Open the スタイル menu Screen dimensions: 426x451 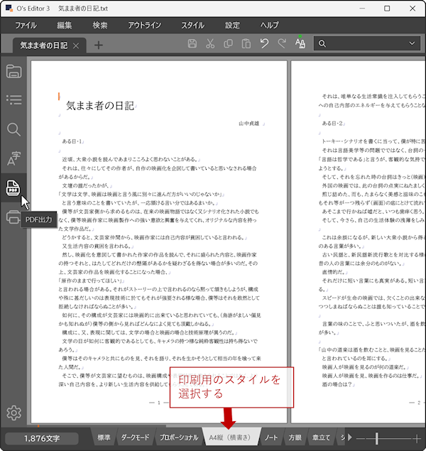[x=192, y=25]
